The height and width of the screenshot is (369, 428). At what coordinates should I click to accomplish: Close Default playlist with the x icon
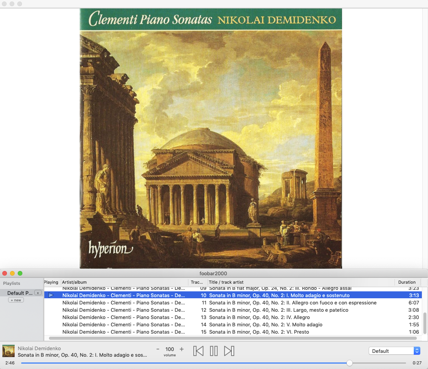coord(38,293)
